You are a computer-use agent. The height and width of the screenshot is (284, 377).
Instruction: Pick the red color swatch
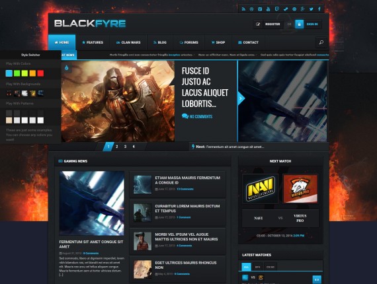pos(40,73)
